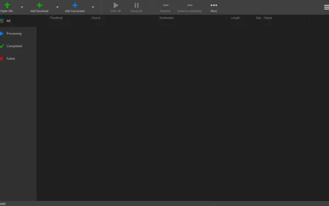Sort by the Source column header
The width and height of the screenshot is (329, 206).
[x=96, y=18]
